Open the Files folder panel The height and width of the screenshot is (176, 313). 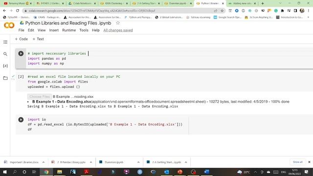click(x=5, y=78)
